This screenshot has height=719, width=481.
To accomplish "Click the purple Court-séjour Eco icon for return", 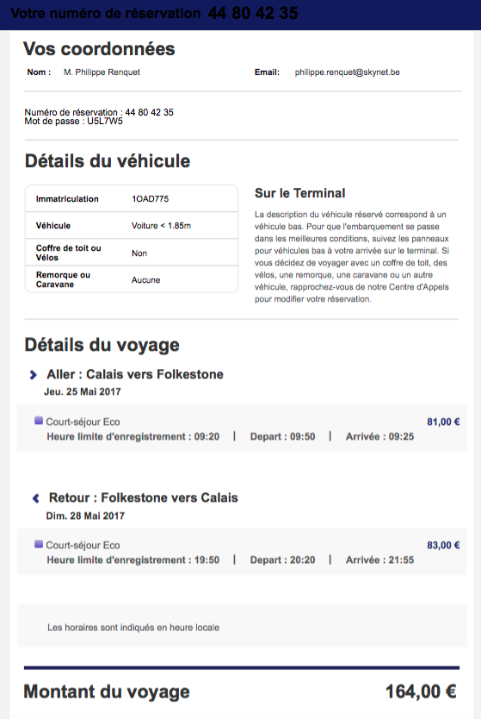I will point(39,544).
